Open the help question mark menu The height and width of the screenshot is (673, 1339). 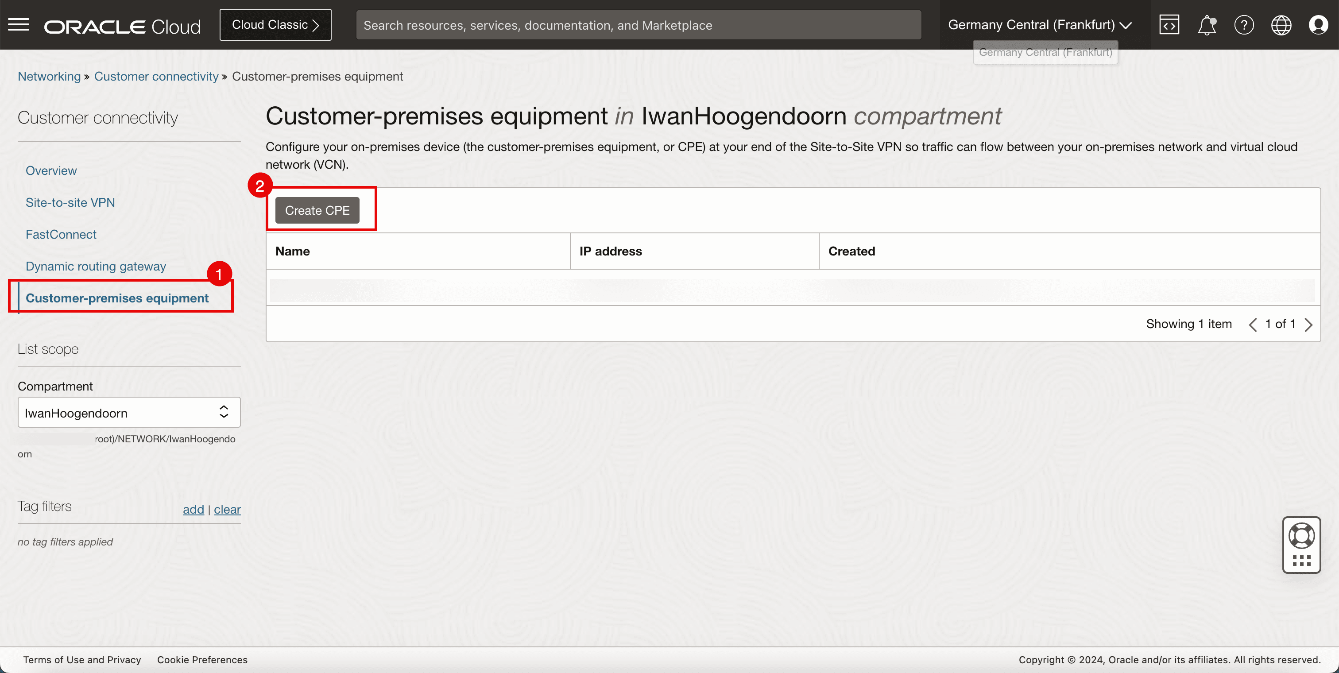point(1244,24)
